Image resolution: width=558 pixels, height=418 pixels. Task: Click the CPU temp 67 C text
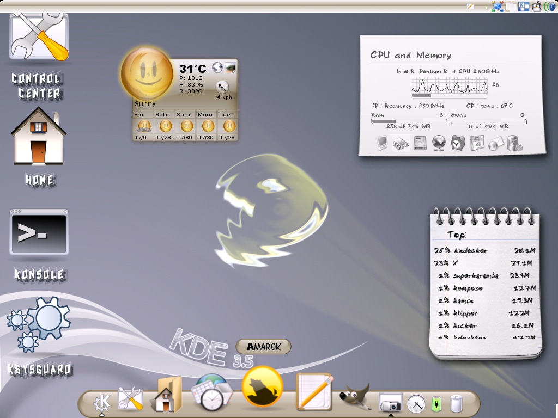pos(489,106)
